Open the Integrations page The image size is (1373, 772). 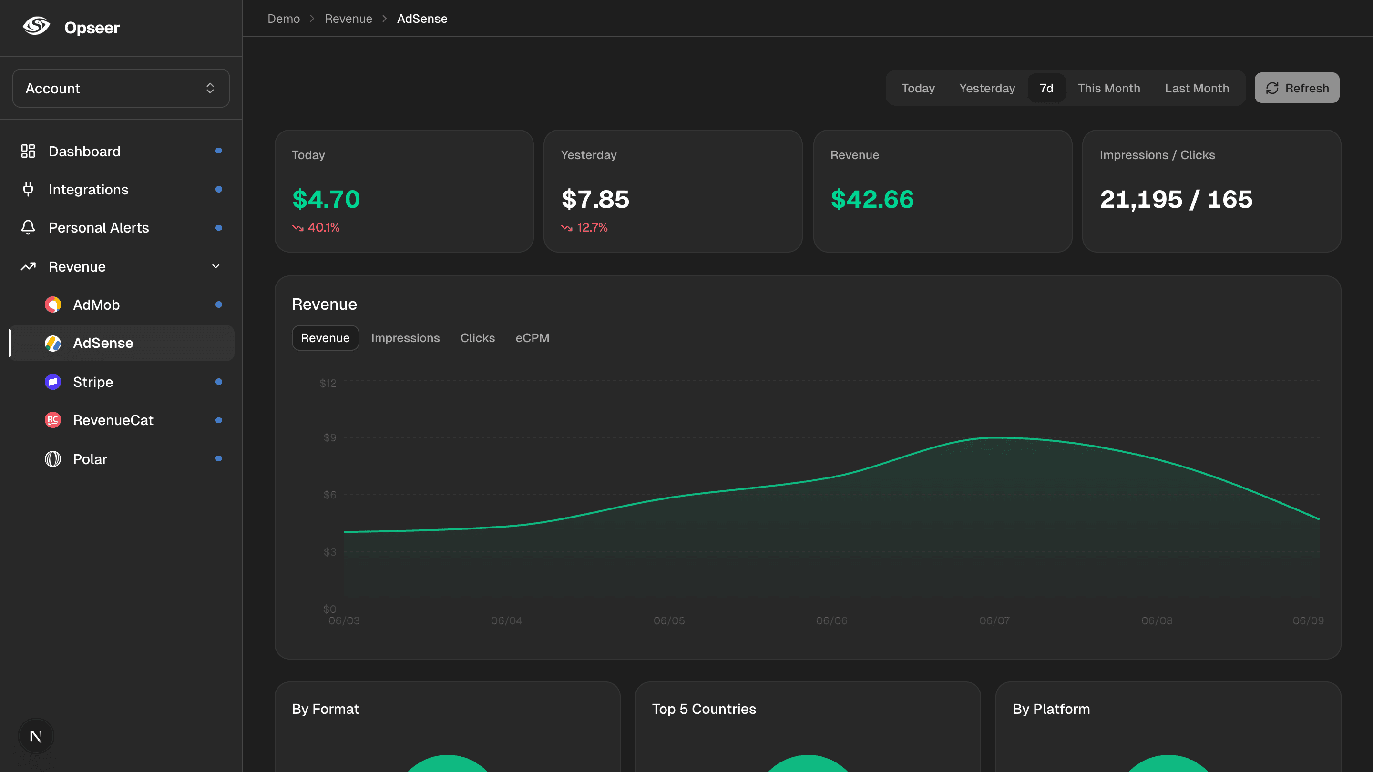pyautogui.click(x=121, y=190)
